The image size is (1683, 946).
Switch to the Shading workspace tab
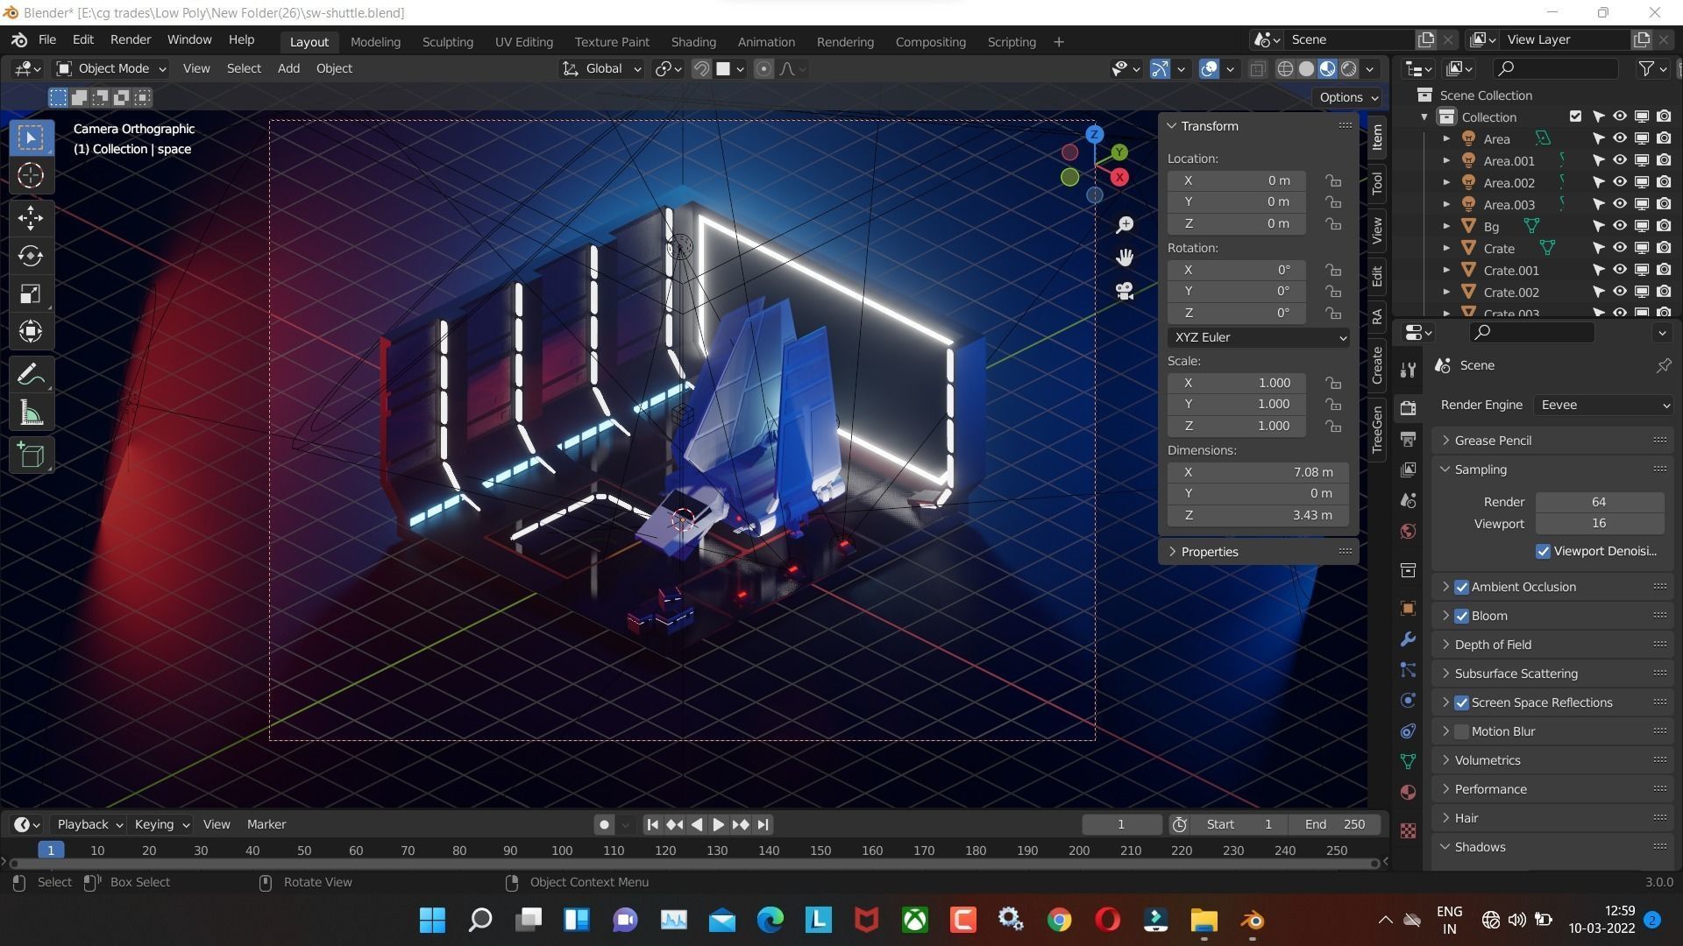692,41
